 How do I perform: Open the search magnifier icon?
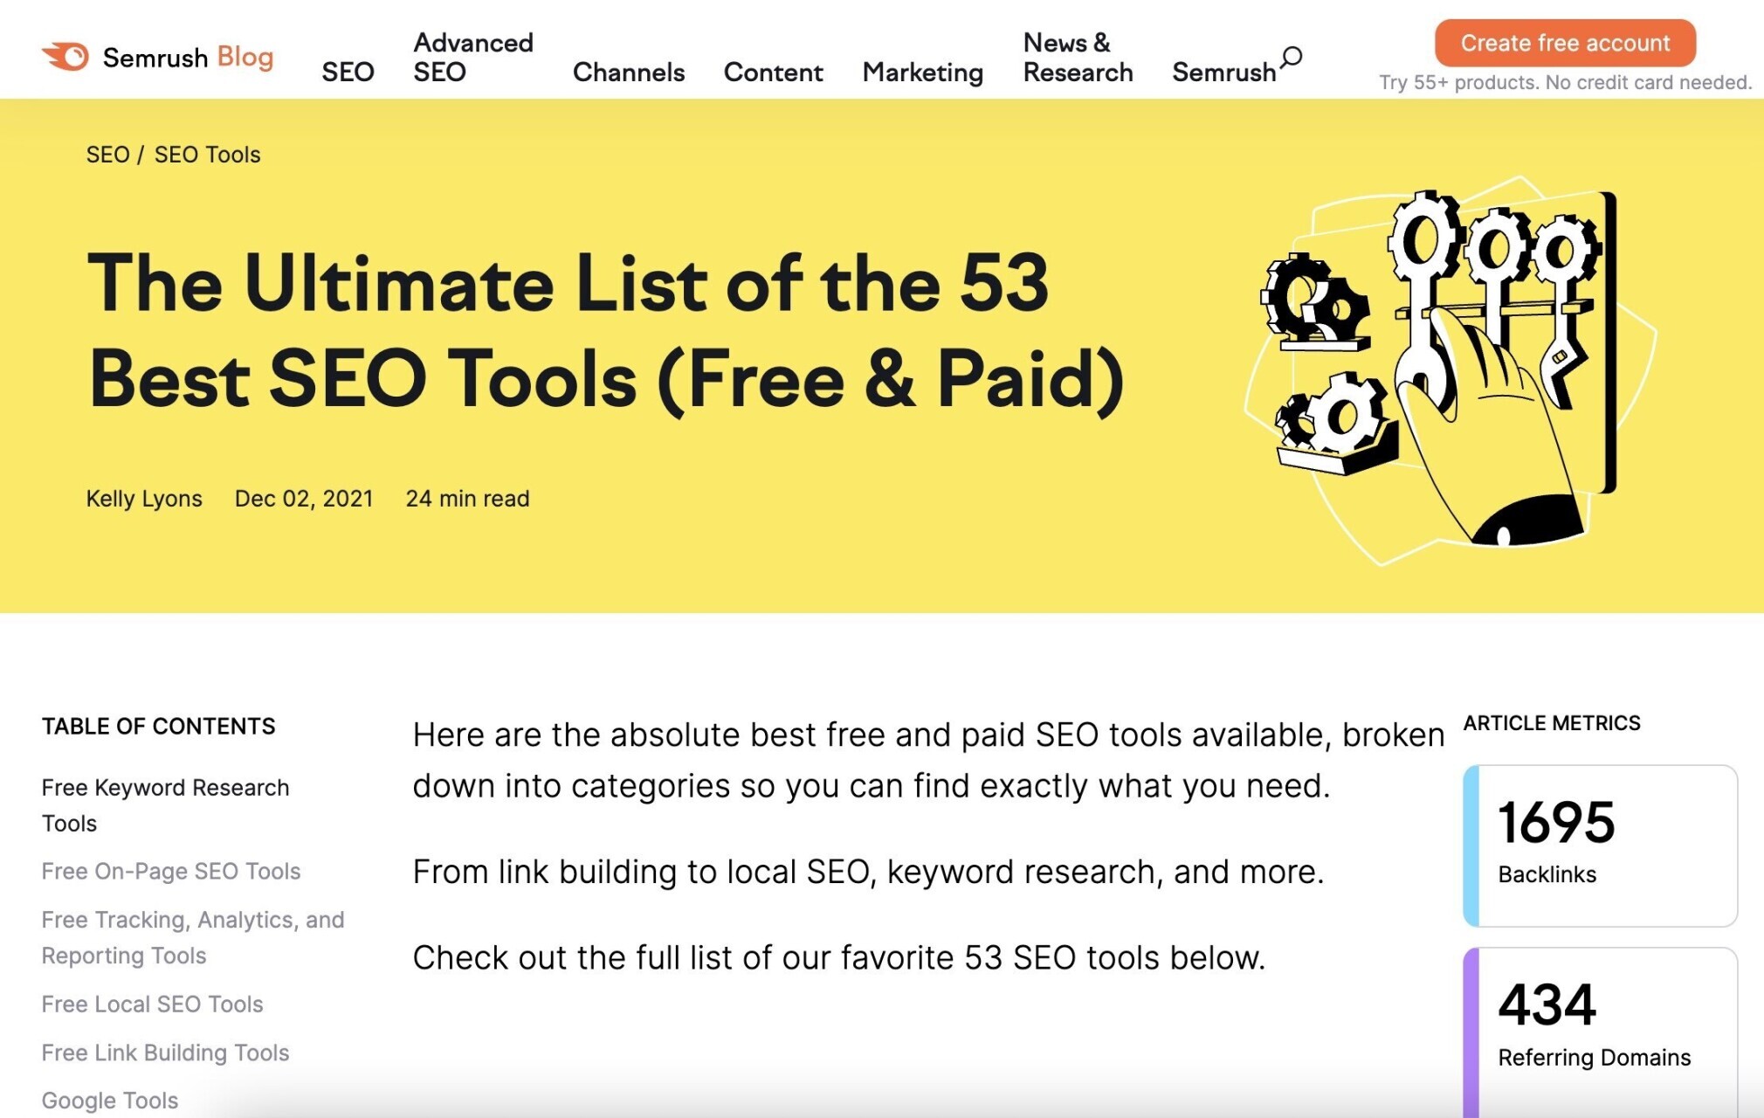point(1292,58)
